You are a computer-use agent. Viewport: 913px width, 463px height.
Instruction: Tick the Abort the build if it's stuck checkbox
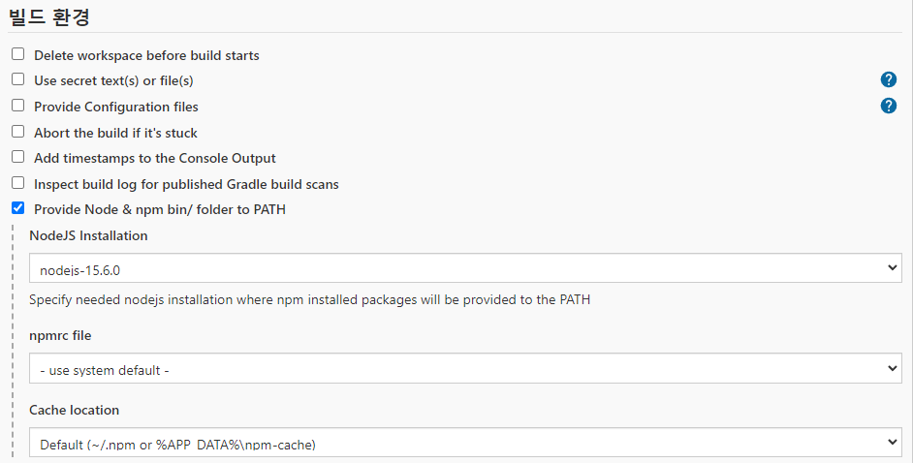18,132
